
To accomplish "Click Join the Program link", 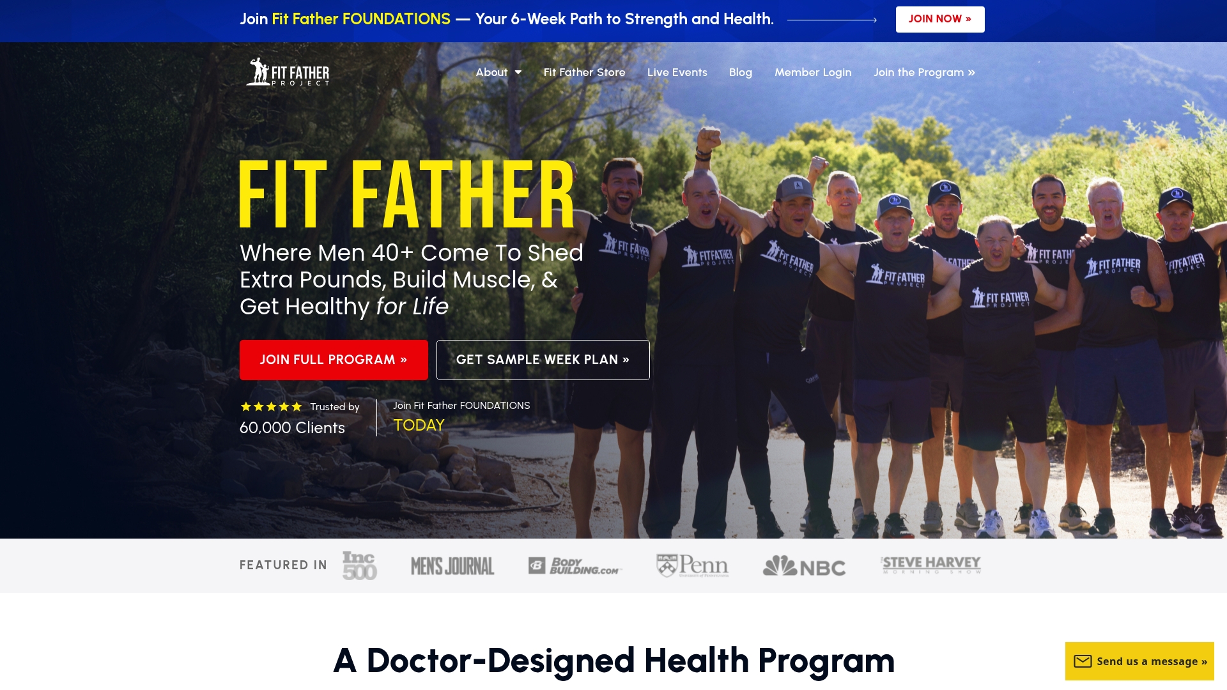I will 924,72.
